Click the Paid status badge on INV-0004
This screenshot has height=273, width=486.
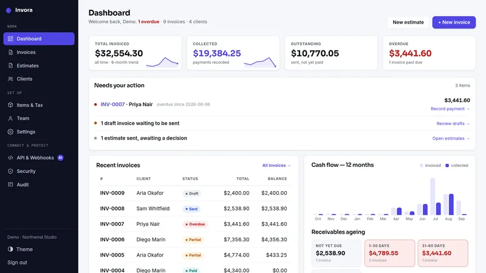point(191,271)
